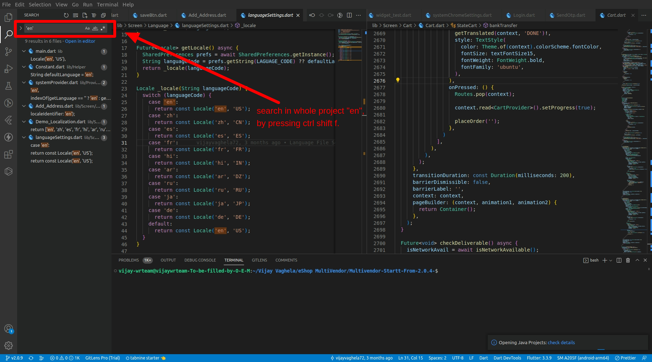Open the Source Control view
The height and width of the screenshot is (362, 652).
9,52
